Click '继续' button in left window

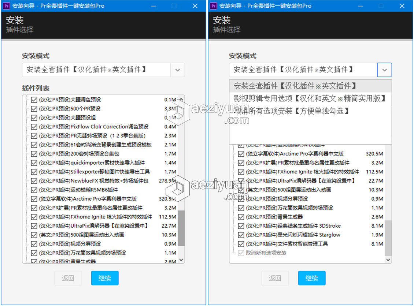(105, 278)
